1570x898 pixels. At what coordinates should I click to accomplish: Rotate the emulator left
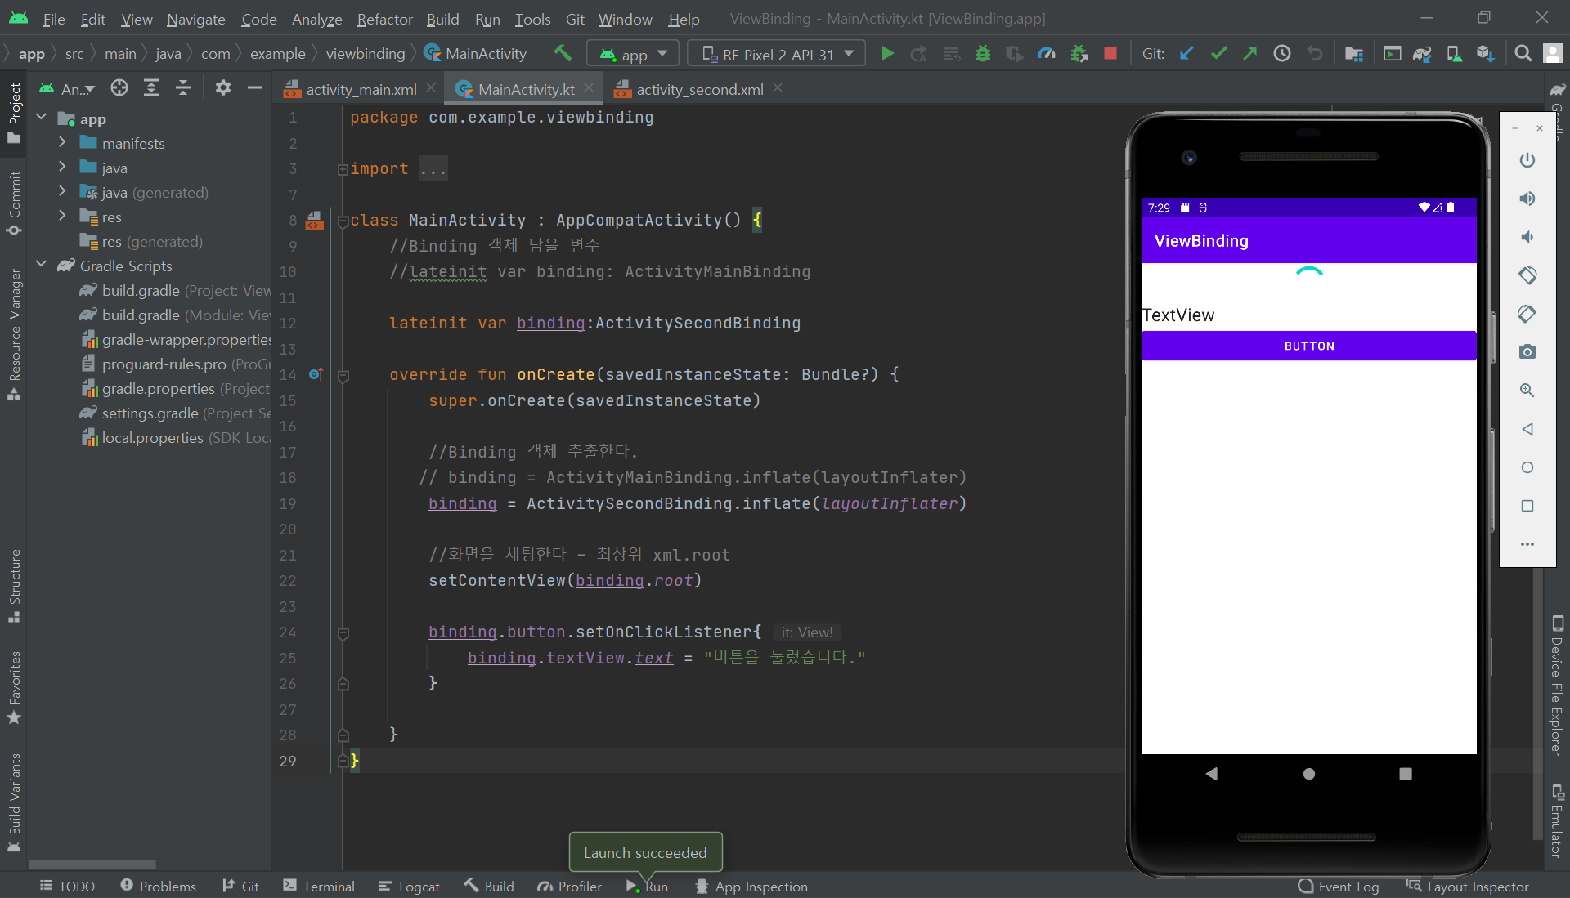click(1527, 275)
